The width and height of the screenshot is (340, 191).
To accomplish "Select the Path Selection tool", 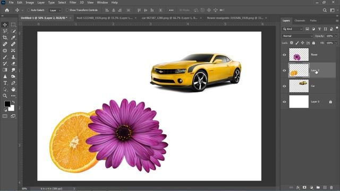I will point(5,90).
